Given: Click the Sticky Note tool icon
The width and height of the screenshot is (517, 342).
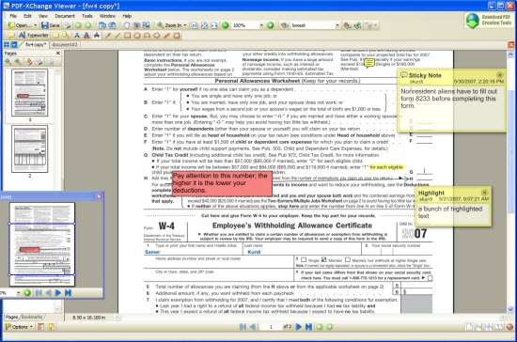Looking at the screenshot, I should (11, 36).
